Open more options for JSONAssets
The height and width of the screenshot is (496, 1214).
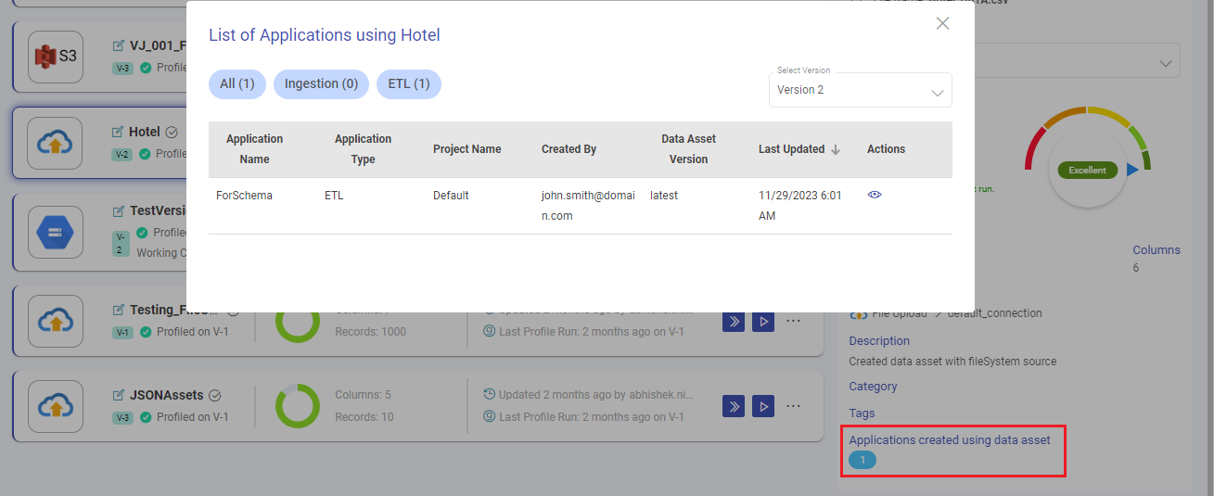793,406
